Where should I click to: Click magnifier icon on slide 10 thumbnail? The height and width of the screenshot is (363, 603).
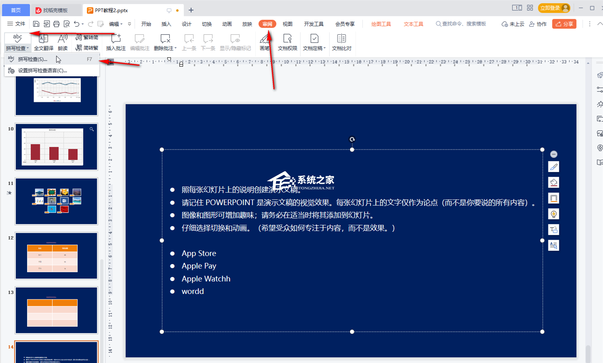92,129
